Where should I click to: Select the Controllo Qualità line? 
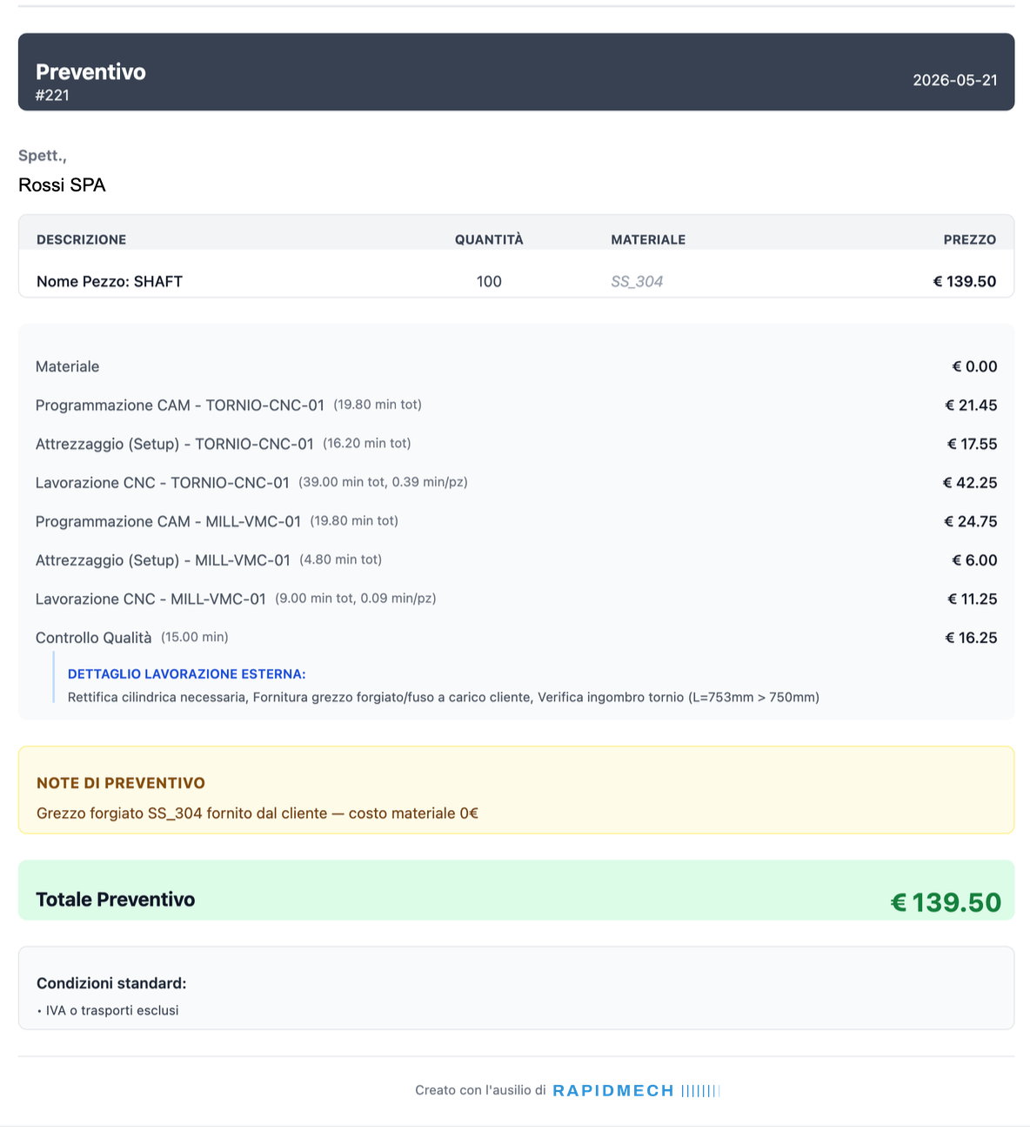coord(94,638)
